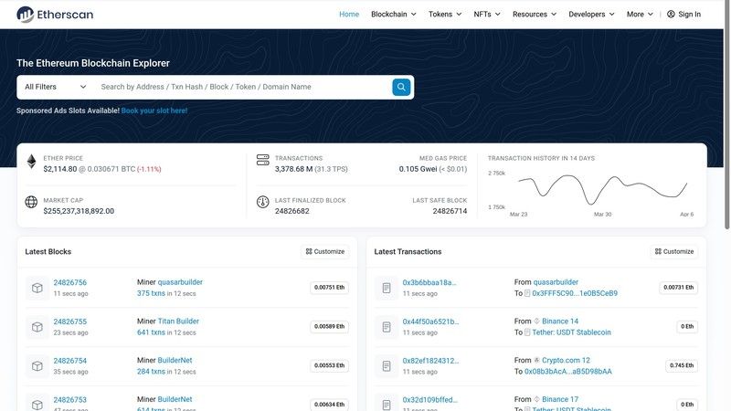Click the 3,378.68 M transactions value
Viewport: 731px width, 411px height.
(x=293, y=169)
